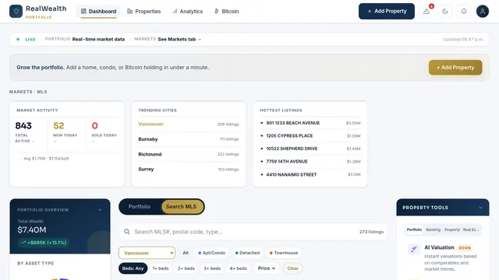
Task: Click the gold Add Property button
Action: [x=455, y=68]
